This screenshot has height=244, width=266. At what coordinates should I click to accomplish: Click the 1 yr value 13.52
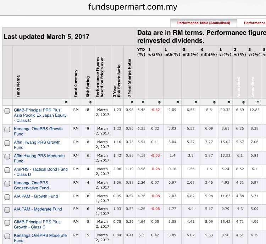[x=225, y=155]
